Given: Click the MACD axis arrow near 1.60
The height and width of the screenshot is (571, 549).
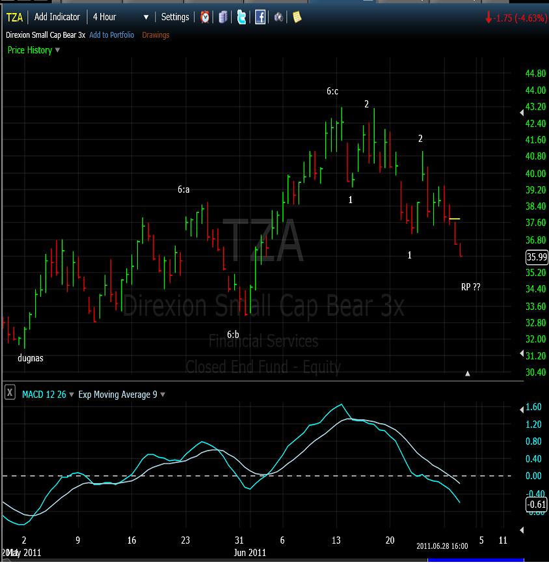Looking at the screenshot, I should 522,410.
